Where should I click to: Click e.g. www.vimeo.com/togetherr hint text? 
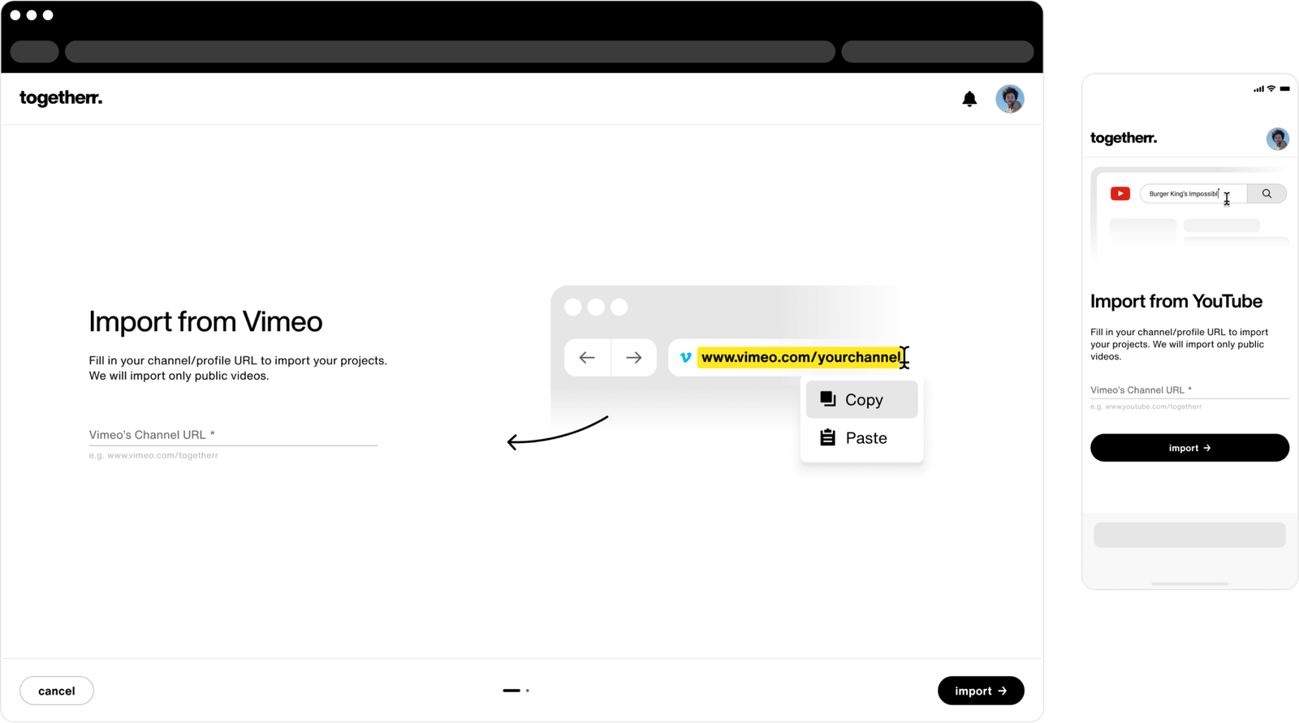coord(153,455)
